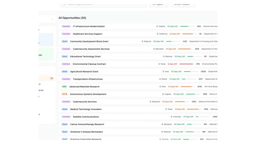Click the GSA agency code

199,26
